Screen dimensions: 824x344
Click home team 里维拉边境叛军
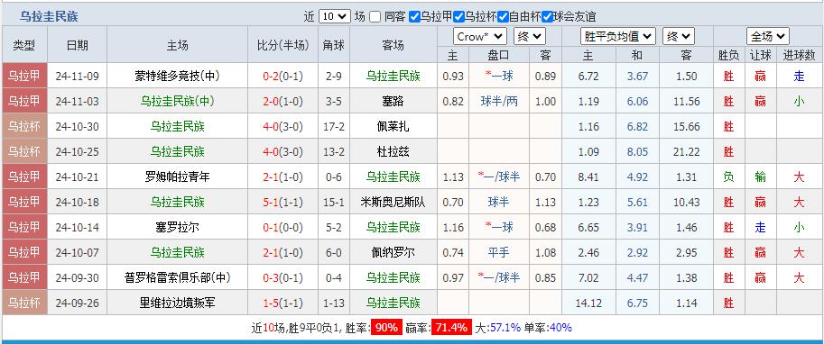point(177,303)
